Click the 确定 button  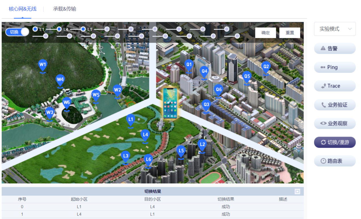click(x=265, y=33)
